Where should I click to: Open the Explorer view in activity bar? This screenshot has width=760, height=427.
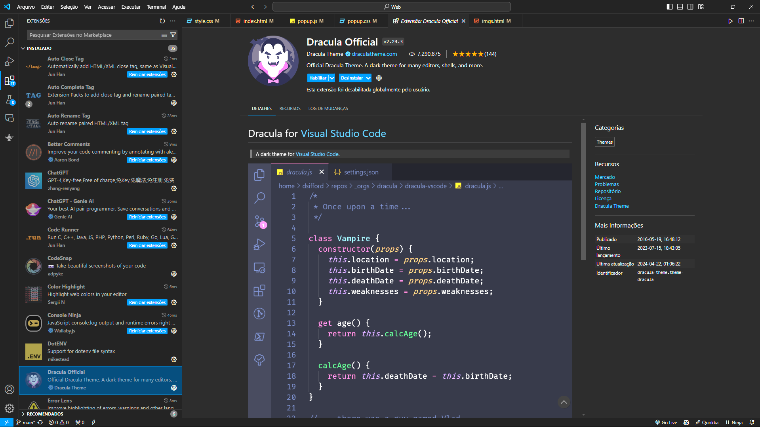tap(10, 23)
